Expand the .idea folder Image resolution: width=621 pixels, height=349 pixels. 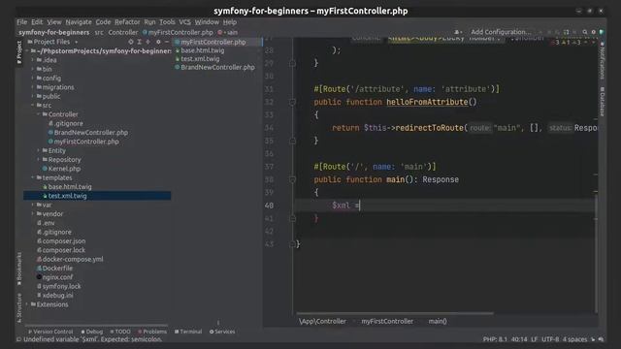pyautogui.click(x=33, y=60)
